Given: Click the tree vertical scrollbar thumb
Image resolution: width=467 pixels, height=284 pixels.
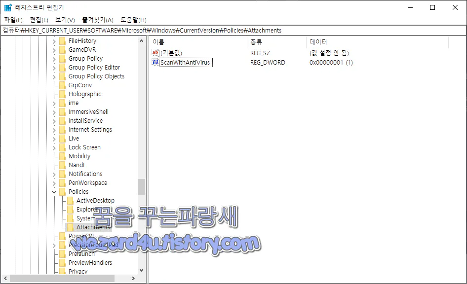Looking at the screenshot, I should 142,187.
